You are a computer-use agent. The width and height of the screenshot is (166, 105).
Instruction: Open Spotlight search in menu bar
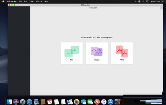(143, 1)
